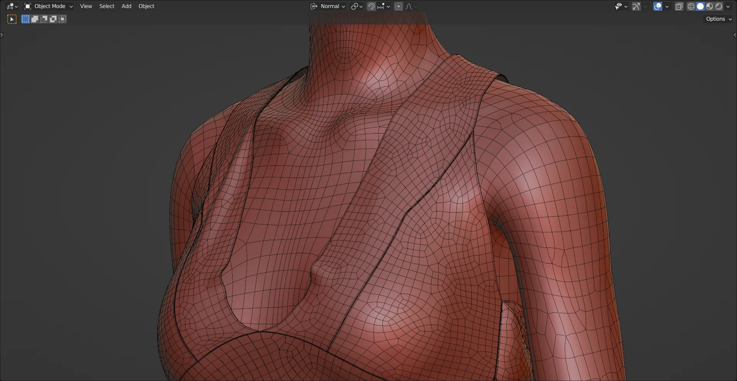Open the Add menu
Viewport: 737px width, 381px height.
(126, 6)
